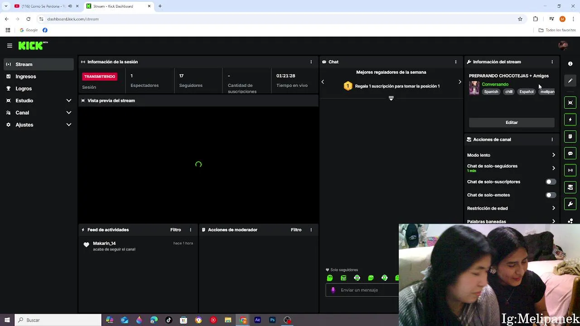Viewport: 580px width, 326px height.
Task: Open the user avatar at top right
Action: (563, 46)
